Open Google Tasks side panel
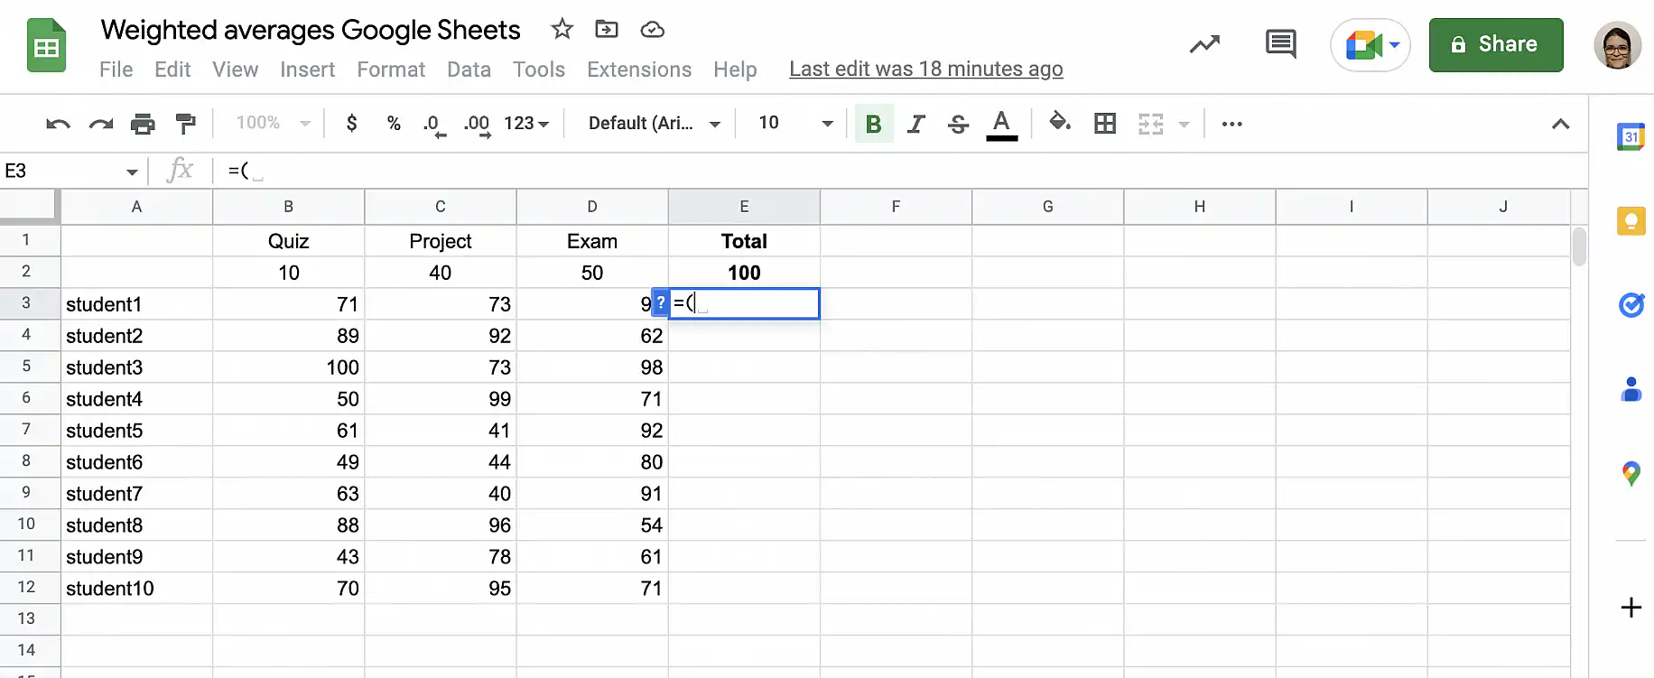 (x=1631, y=305)
